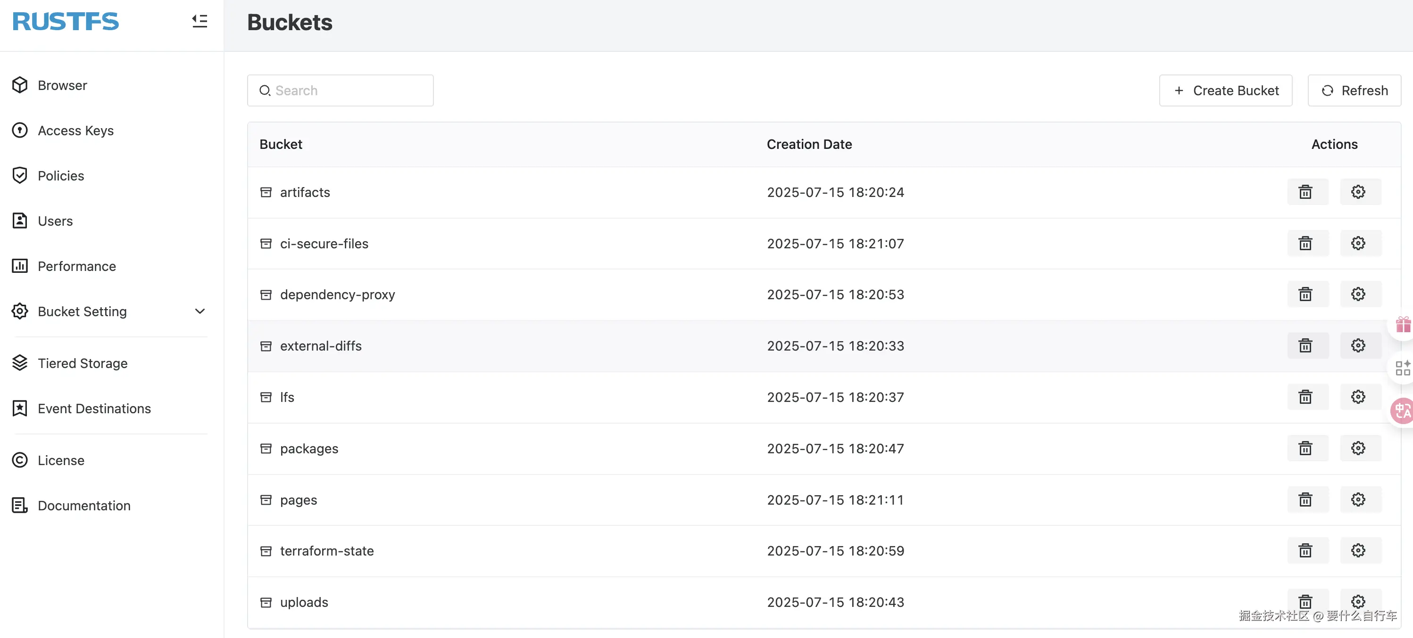The height and width of the screenshot is (638, 1413).
Task: Go to Tiered Storage section
Action: pyautogui.click(x=82, y=363)
